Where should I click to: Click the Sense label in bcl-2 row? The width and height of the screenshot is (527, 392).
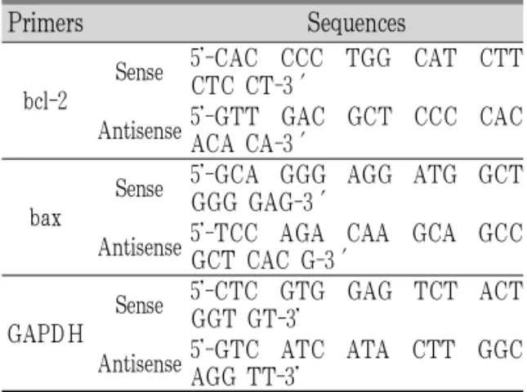(140, 72)
